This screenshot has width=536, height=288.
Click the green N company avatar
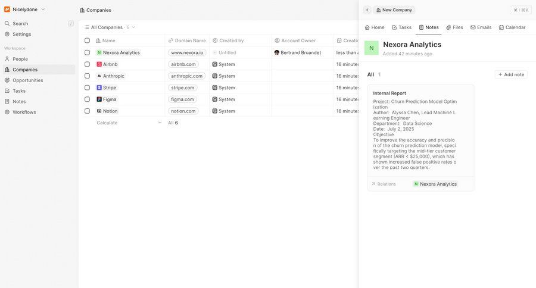(371, 48)
